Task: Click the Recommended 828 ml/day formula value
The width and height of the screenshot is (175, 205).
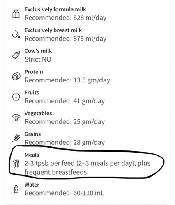Action: pos(65,18)
